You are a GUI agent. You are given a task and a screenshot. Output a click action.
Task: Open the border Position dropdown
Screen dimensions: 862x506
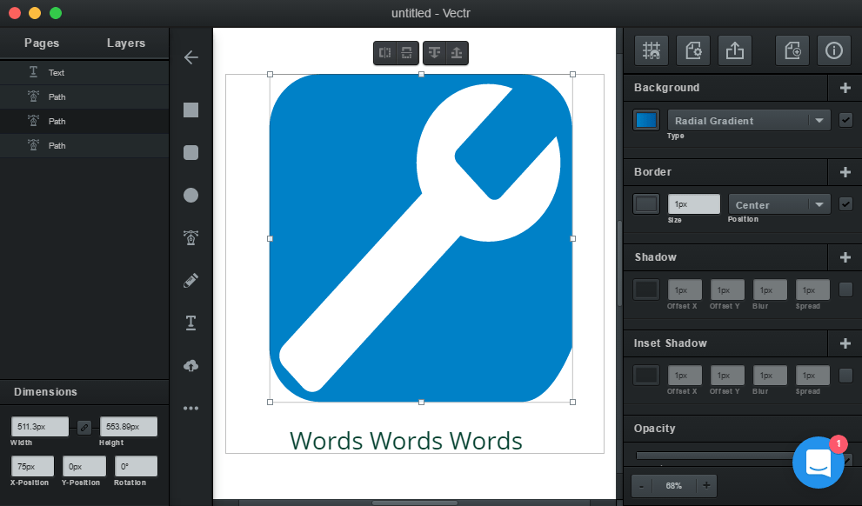coord(778,203)
